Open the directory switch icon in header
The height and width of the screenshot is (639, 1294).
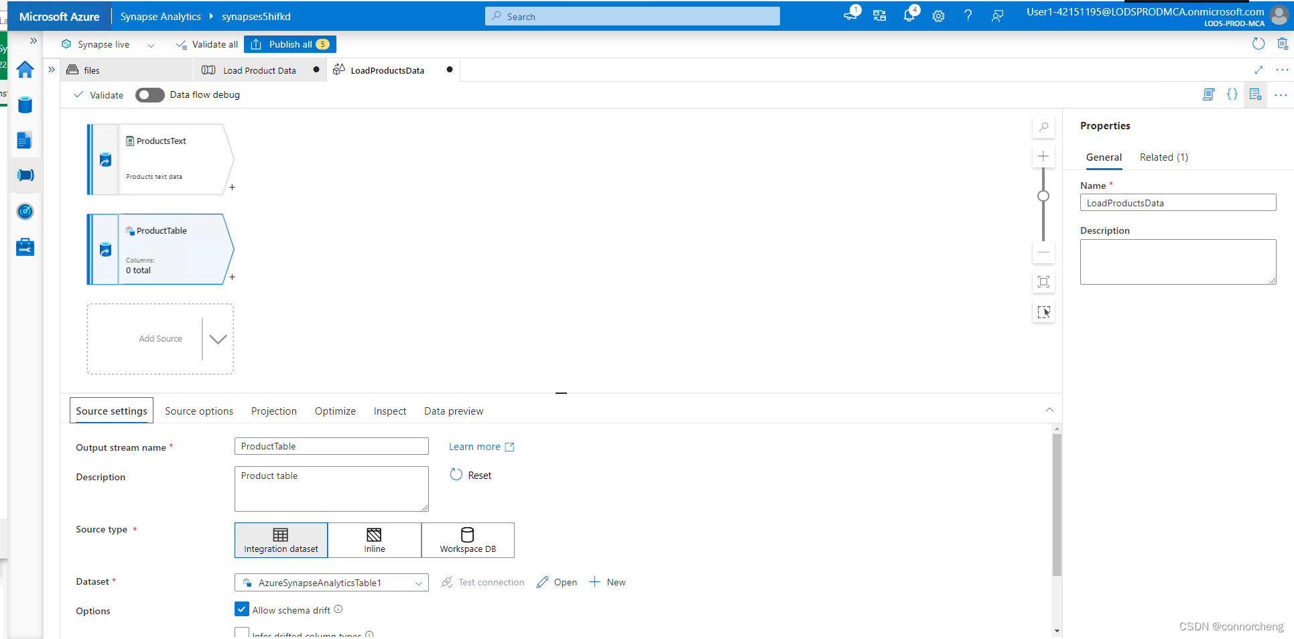point(879,16)
